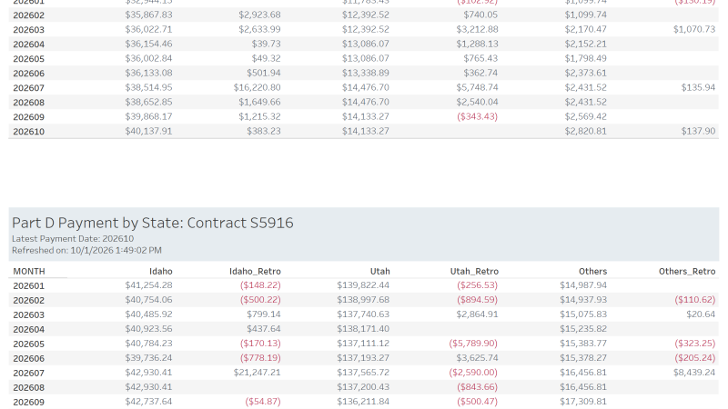Image resolution: width=728 pixels, height=409 pixels.
Task: Click the MONTH column header
Action: click(x=29, y=271)
